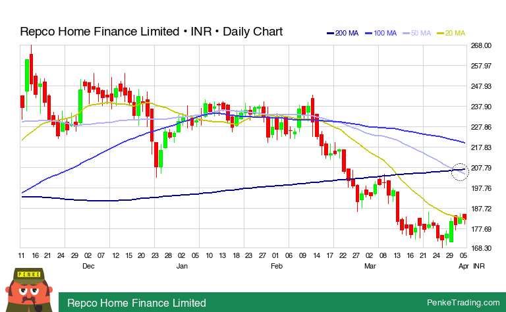Click the footer Repco Home Finance Limited text
Screen dimensions: 506x312
click(136, 303)
